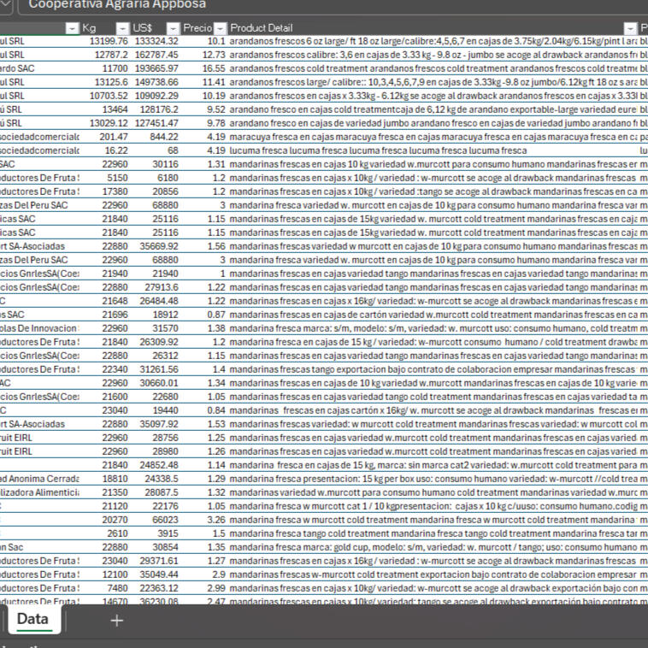
Task: Select US$ cell 30116
Action: [x=155, y=164]
